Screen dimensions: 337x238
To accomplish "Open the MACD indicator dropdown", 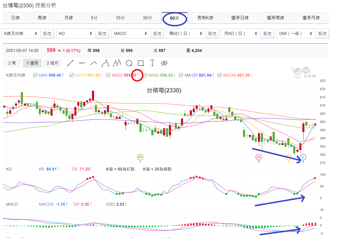I will [x=131, y=33].
